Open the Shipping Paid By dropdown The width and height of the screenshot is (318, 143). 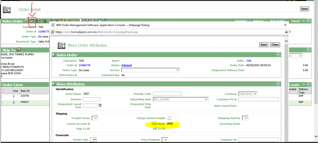tap(245, 118)
